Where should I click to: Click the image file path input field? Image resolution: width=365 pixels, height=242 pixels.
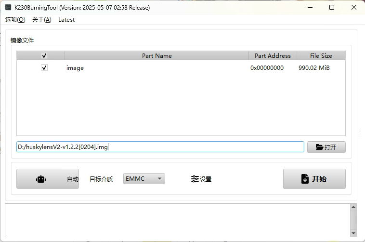(160, 147)
